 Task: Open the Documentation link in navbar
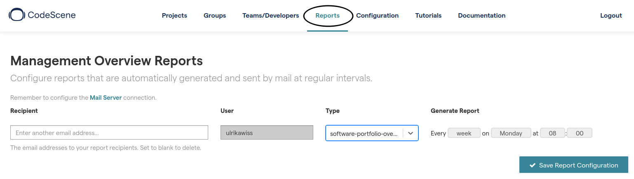coord(481,16)
